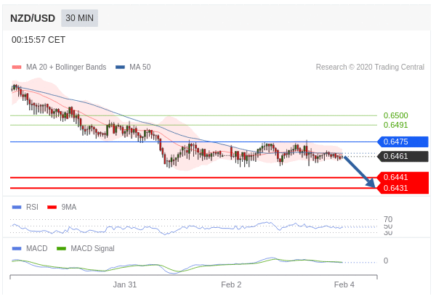The width and height of the screenshot is (436, 299).
Task: Click the MACD zero level label
Action: coord(386,261)
